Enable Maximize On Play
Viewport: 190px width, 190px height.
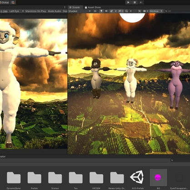click(35, 11)
